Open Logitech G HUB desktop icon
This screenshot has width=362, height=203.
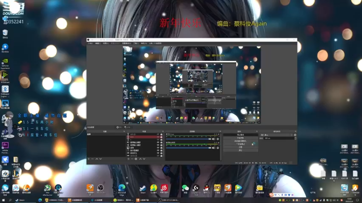click(x=196, y=190)
